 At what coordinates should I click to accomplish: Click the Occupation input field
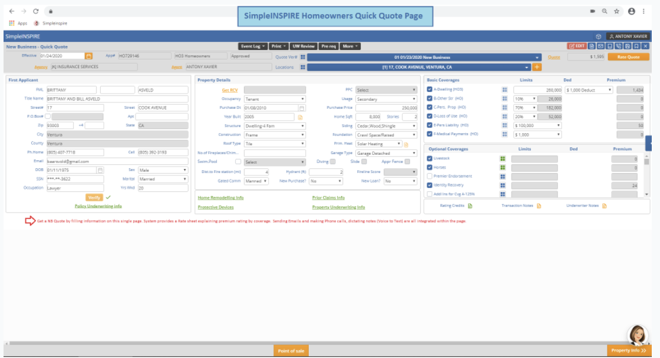pos(75,188)
